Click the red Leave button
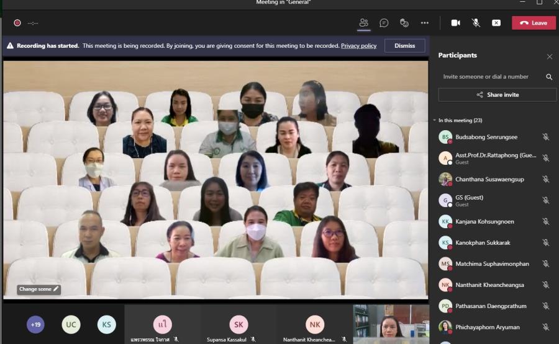This screenshot has width=559, height=344. [x=534, y=23]
